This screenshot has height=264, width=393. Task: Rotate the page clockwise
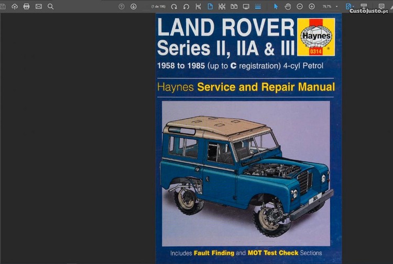(174, 6)
